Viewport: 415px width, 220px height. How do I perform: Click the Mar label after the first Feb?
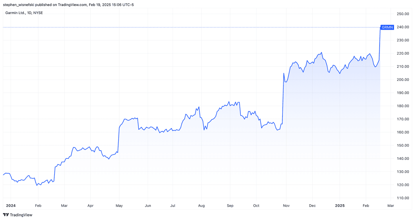click(64, 206)
